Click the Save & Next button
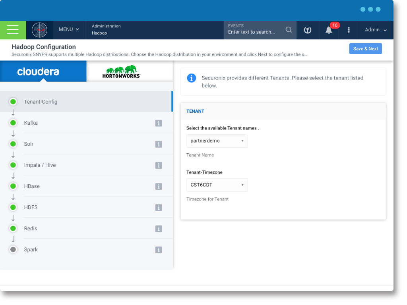This screenshot has width=407, height=305. [x=365, y=49]
